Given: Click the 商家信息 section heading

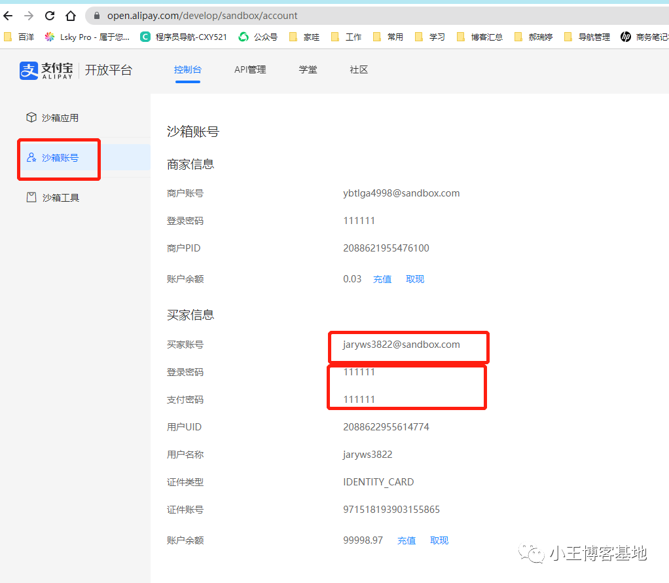Looking at the screenshot, I should [190, 164].
